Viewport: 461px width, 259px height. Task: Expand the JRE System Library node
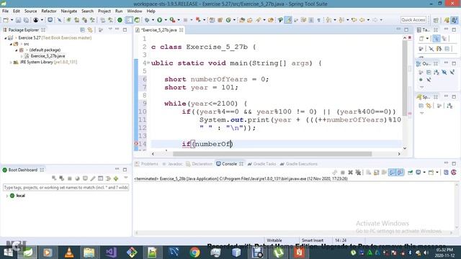11,63
